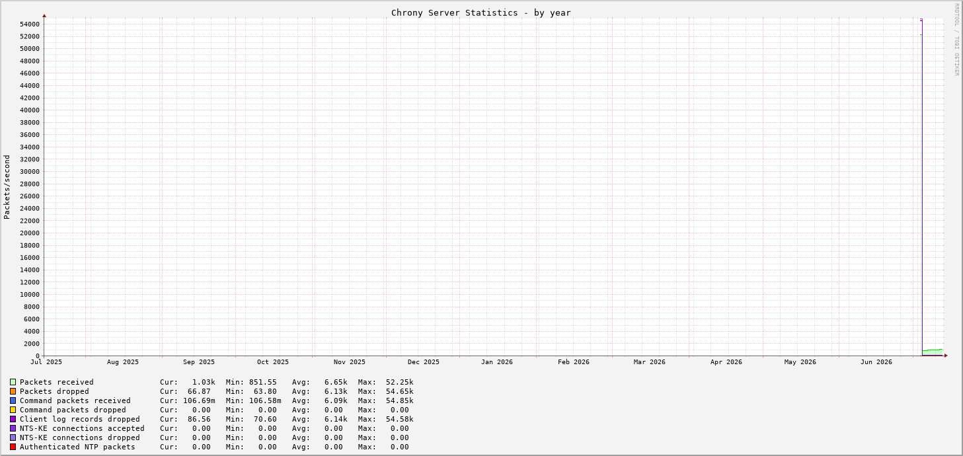
Task: Click the 10000 y-axis tick label
Action: (x=30, y=295)
